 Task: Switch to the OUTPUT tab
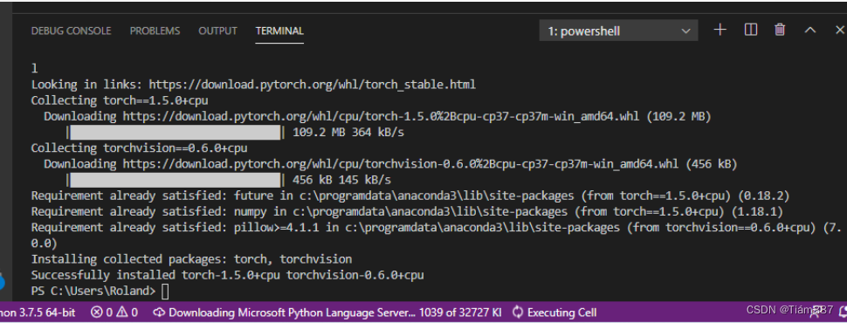(217, 31)
